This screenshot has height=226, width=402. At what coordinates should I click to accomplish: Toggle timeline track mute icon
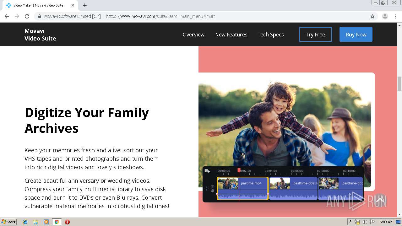click(x=213, y=191)
